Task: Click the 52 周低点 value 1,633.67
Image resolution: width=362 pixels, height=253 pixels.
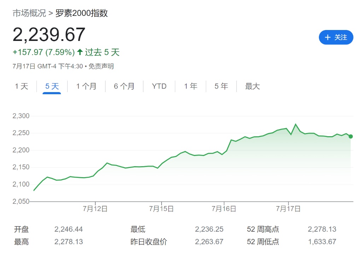Action: [322, 242]
